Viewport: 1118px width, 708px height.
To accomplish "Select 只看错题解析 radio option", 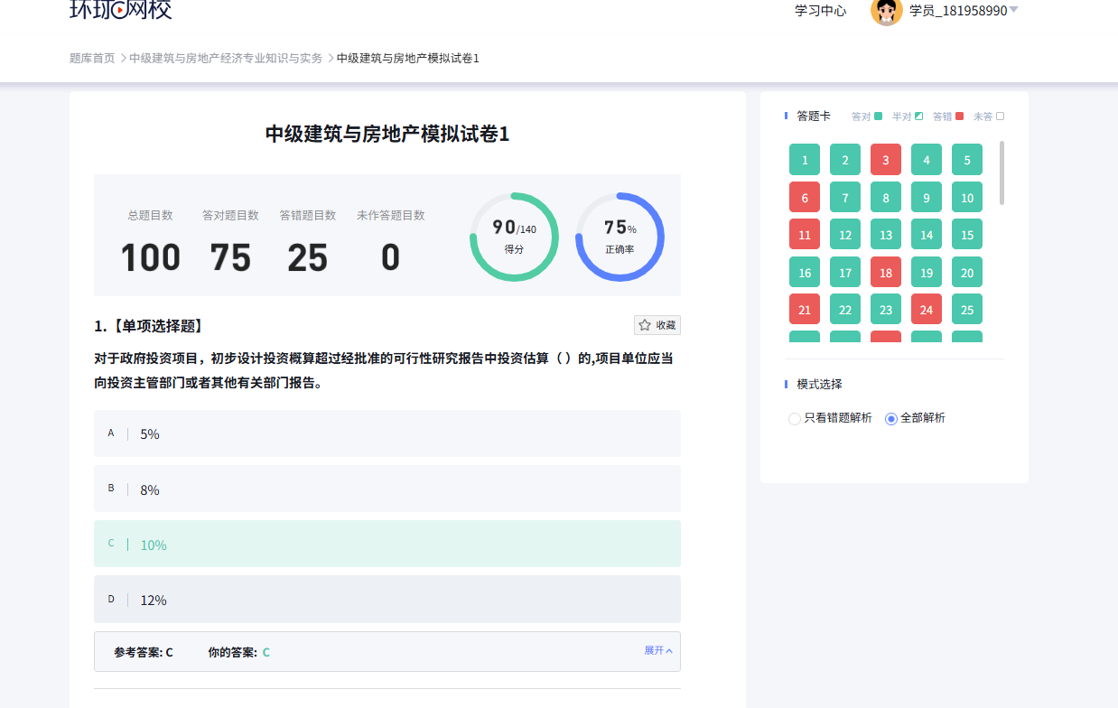I will tap(795, 418).
